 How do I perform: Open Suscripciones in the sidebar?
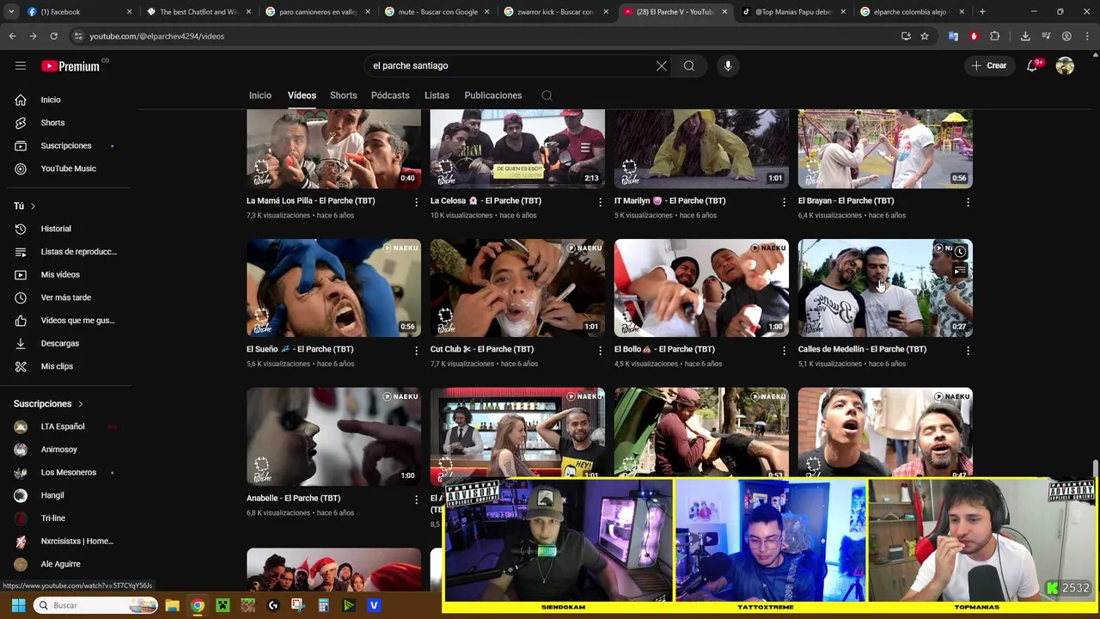pos(67,145)
